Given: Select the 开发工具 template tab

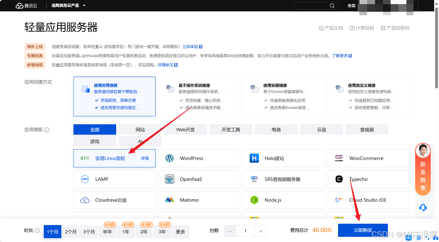Looking at the screenshot, I should pos(231,129).
